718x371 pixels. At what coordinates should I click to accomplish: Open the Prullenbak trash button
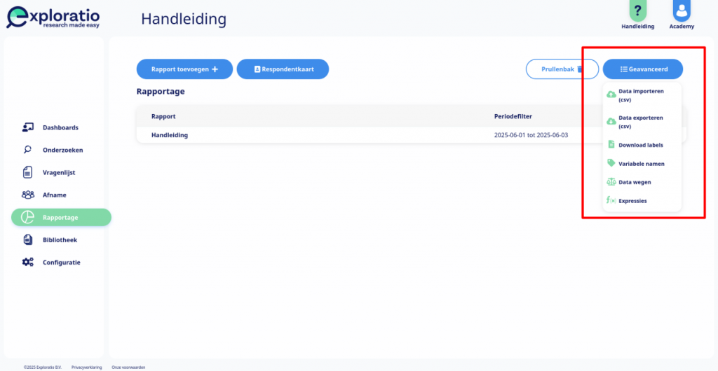coord(562,69)
